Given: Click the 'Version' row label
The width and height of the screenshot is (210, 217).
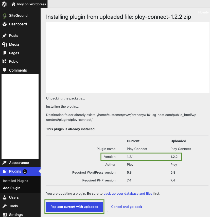Looking at the screenshot, I should pyautogui.click(x=110, y=157).
